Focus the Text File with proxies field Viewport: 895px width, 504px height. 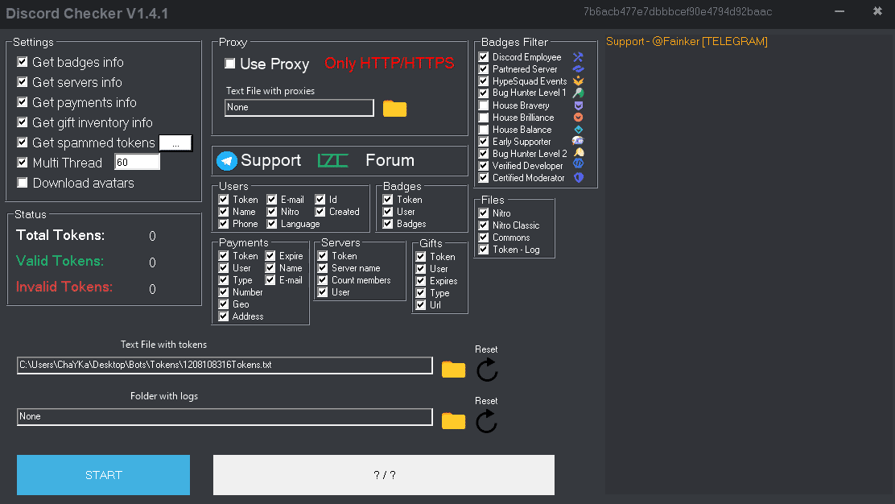[x=299, y=107]
